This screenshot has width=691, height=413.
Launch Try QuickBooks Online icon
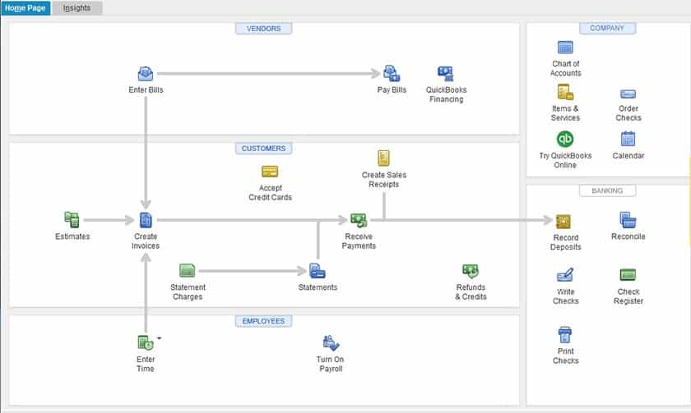point(565,139)
